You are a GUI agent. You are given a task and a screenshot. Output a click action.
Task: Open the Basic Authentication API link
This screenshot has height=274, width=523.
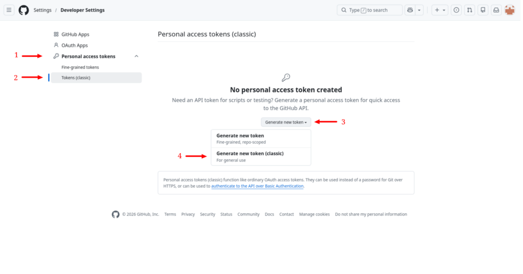click(257, 186)
